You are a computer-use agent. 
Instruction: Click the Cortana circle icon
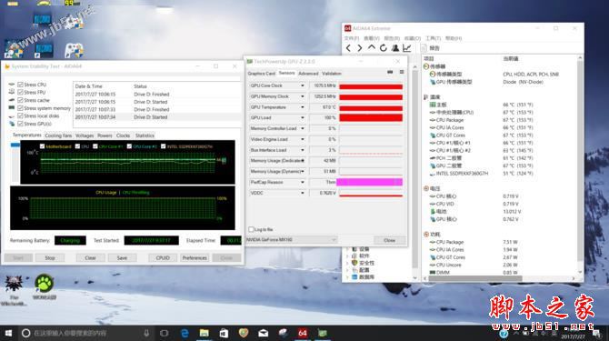coord(26,333)
